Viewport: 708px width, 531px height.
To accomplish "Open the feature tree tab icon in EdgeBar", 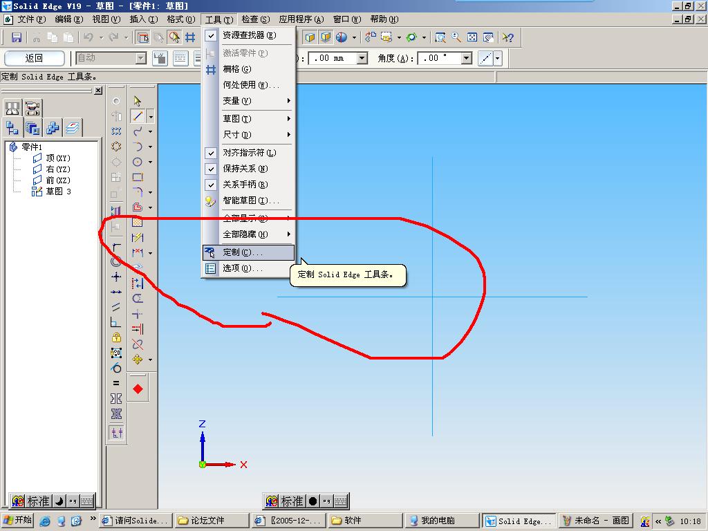I will [x=12, y=128].
